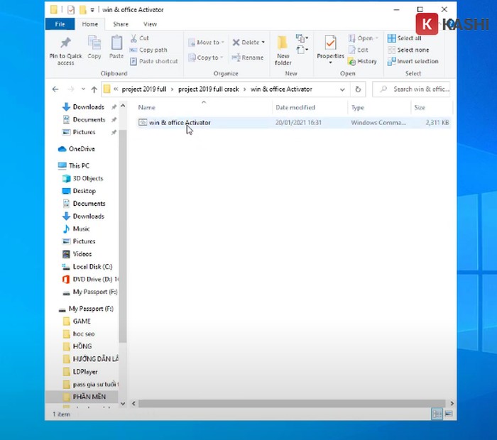
Task: Open the Share ribbon tab
Action: [120, 24]
